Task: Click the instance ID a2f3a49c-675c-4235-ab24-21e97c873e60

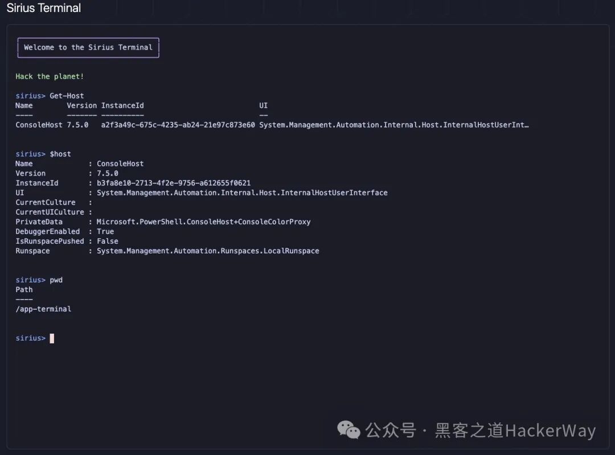Action: pyautogui.click(x=178, y=125)
